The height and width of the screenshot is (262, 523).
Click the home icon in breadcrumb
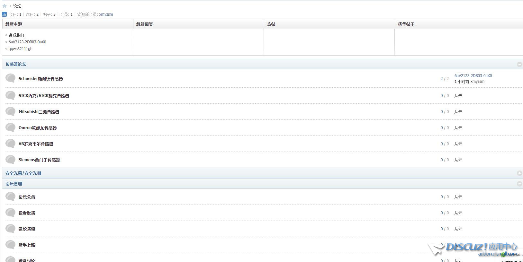point(5,6)
